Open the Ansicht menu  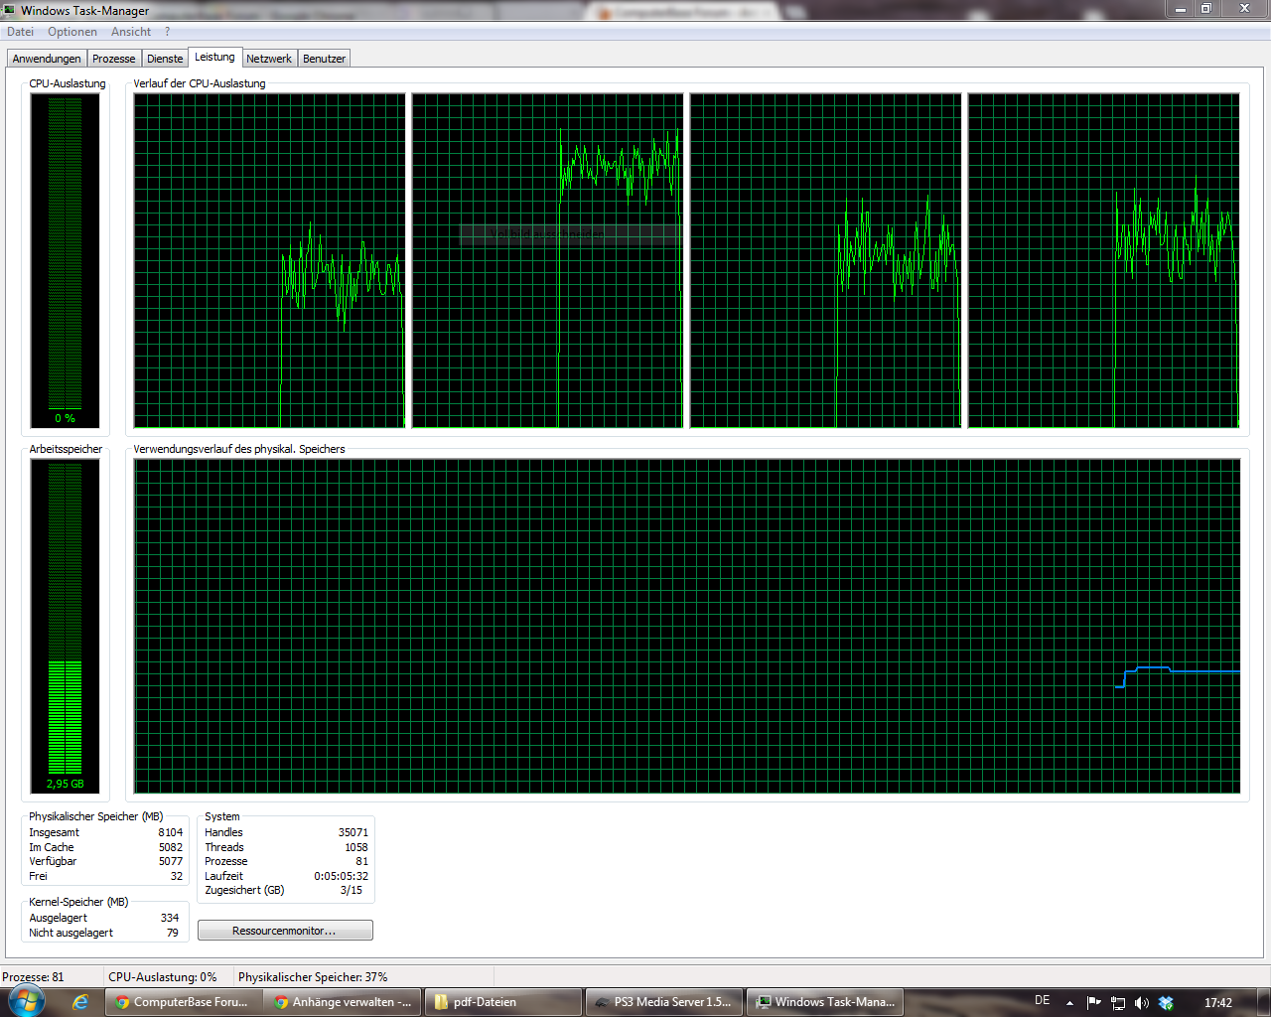[x=131, y=32]
